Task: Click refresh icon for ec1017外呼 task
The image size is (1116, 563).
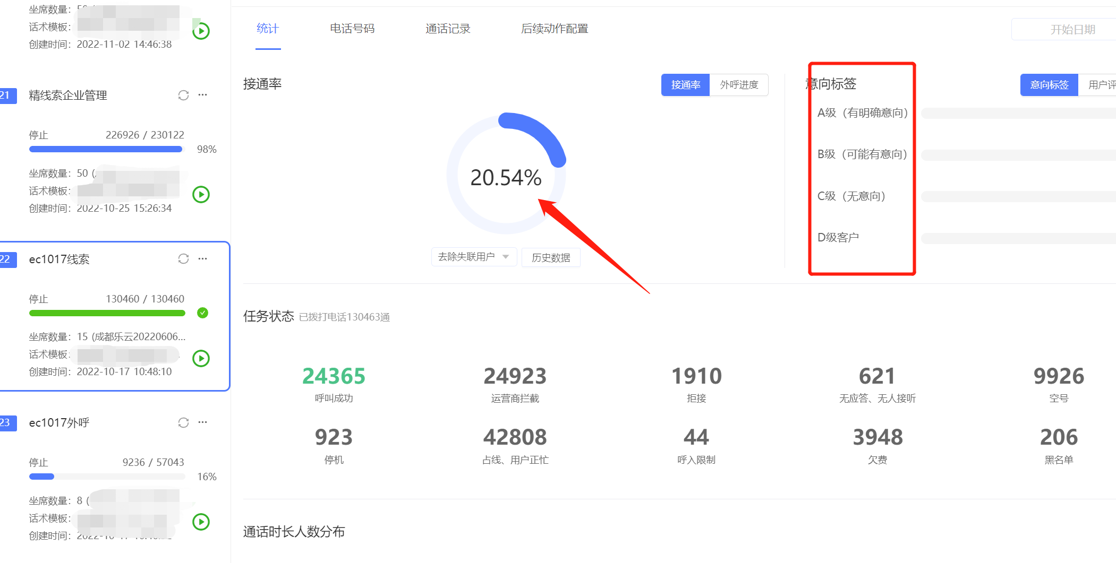Action: [x=183, y=422]
